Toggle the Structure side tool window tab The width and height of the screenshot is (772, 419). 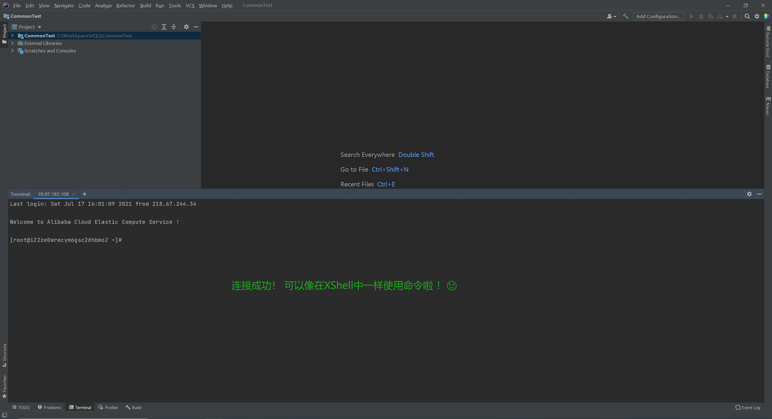[4, 355]
